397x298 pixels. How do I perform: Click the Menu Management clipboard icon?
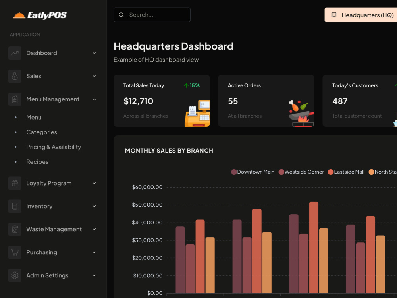pyautogui.click(x=15, y=99)
